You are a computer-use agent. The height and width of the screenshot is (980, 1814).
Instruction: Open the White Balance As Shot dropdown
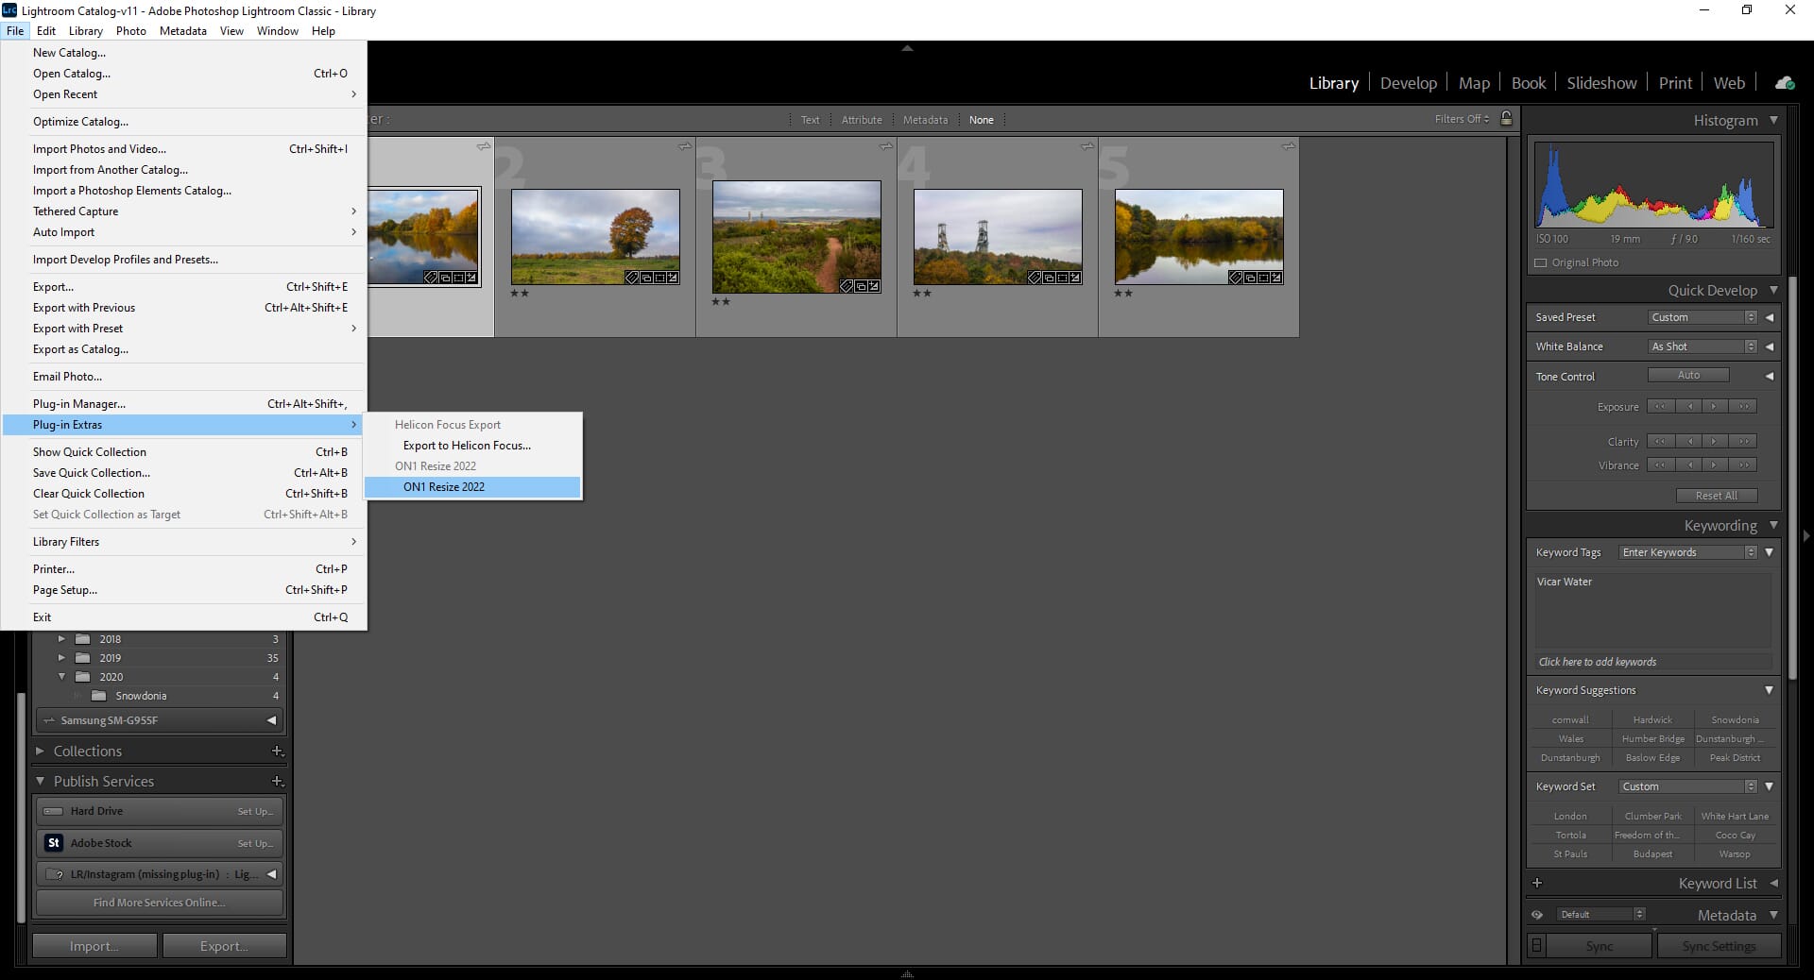coord(1703,346)
